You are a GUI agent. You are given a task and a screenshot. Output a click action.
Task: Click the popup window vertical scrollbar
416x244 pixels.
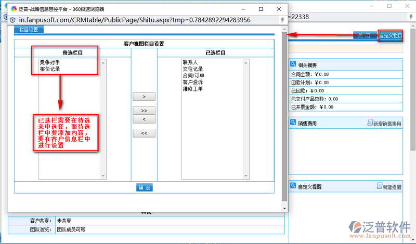point(284,114)
